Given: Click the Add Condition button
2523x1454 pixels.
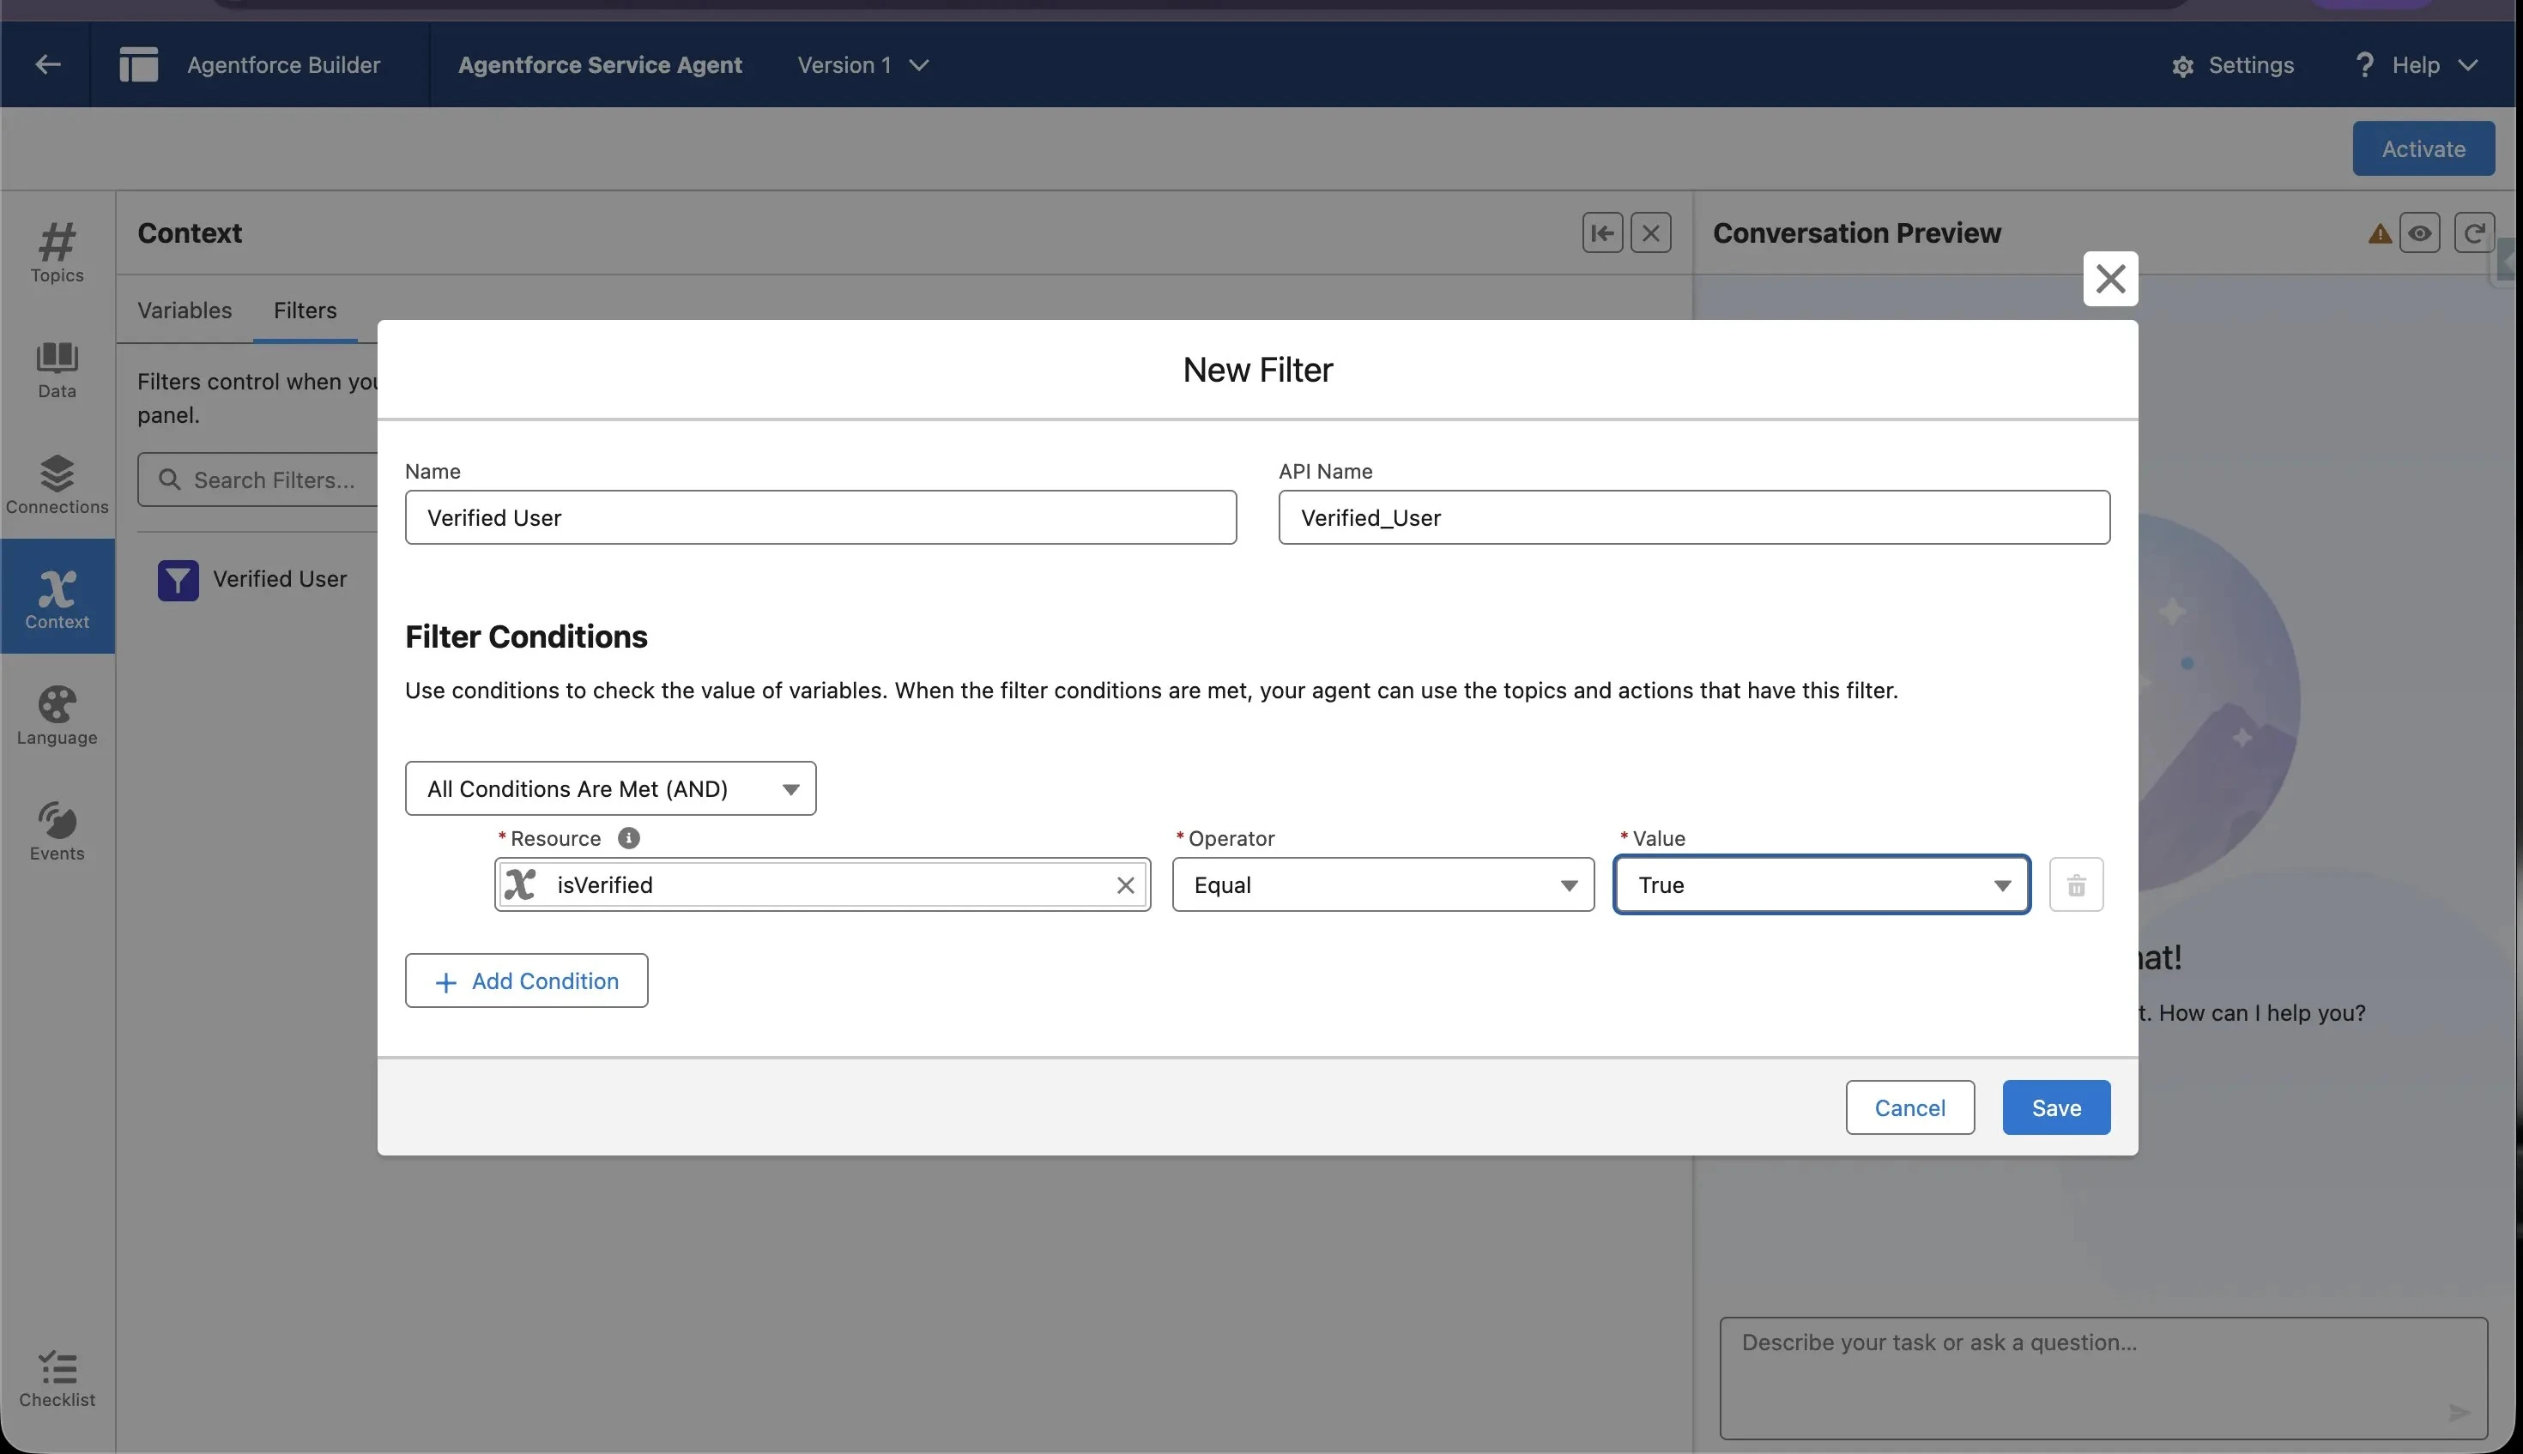Looking at the screenshot, I should pos(526,980).
